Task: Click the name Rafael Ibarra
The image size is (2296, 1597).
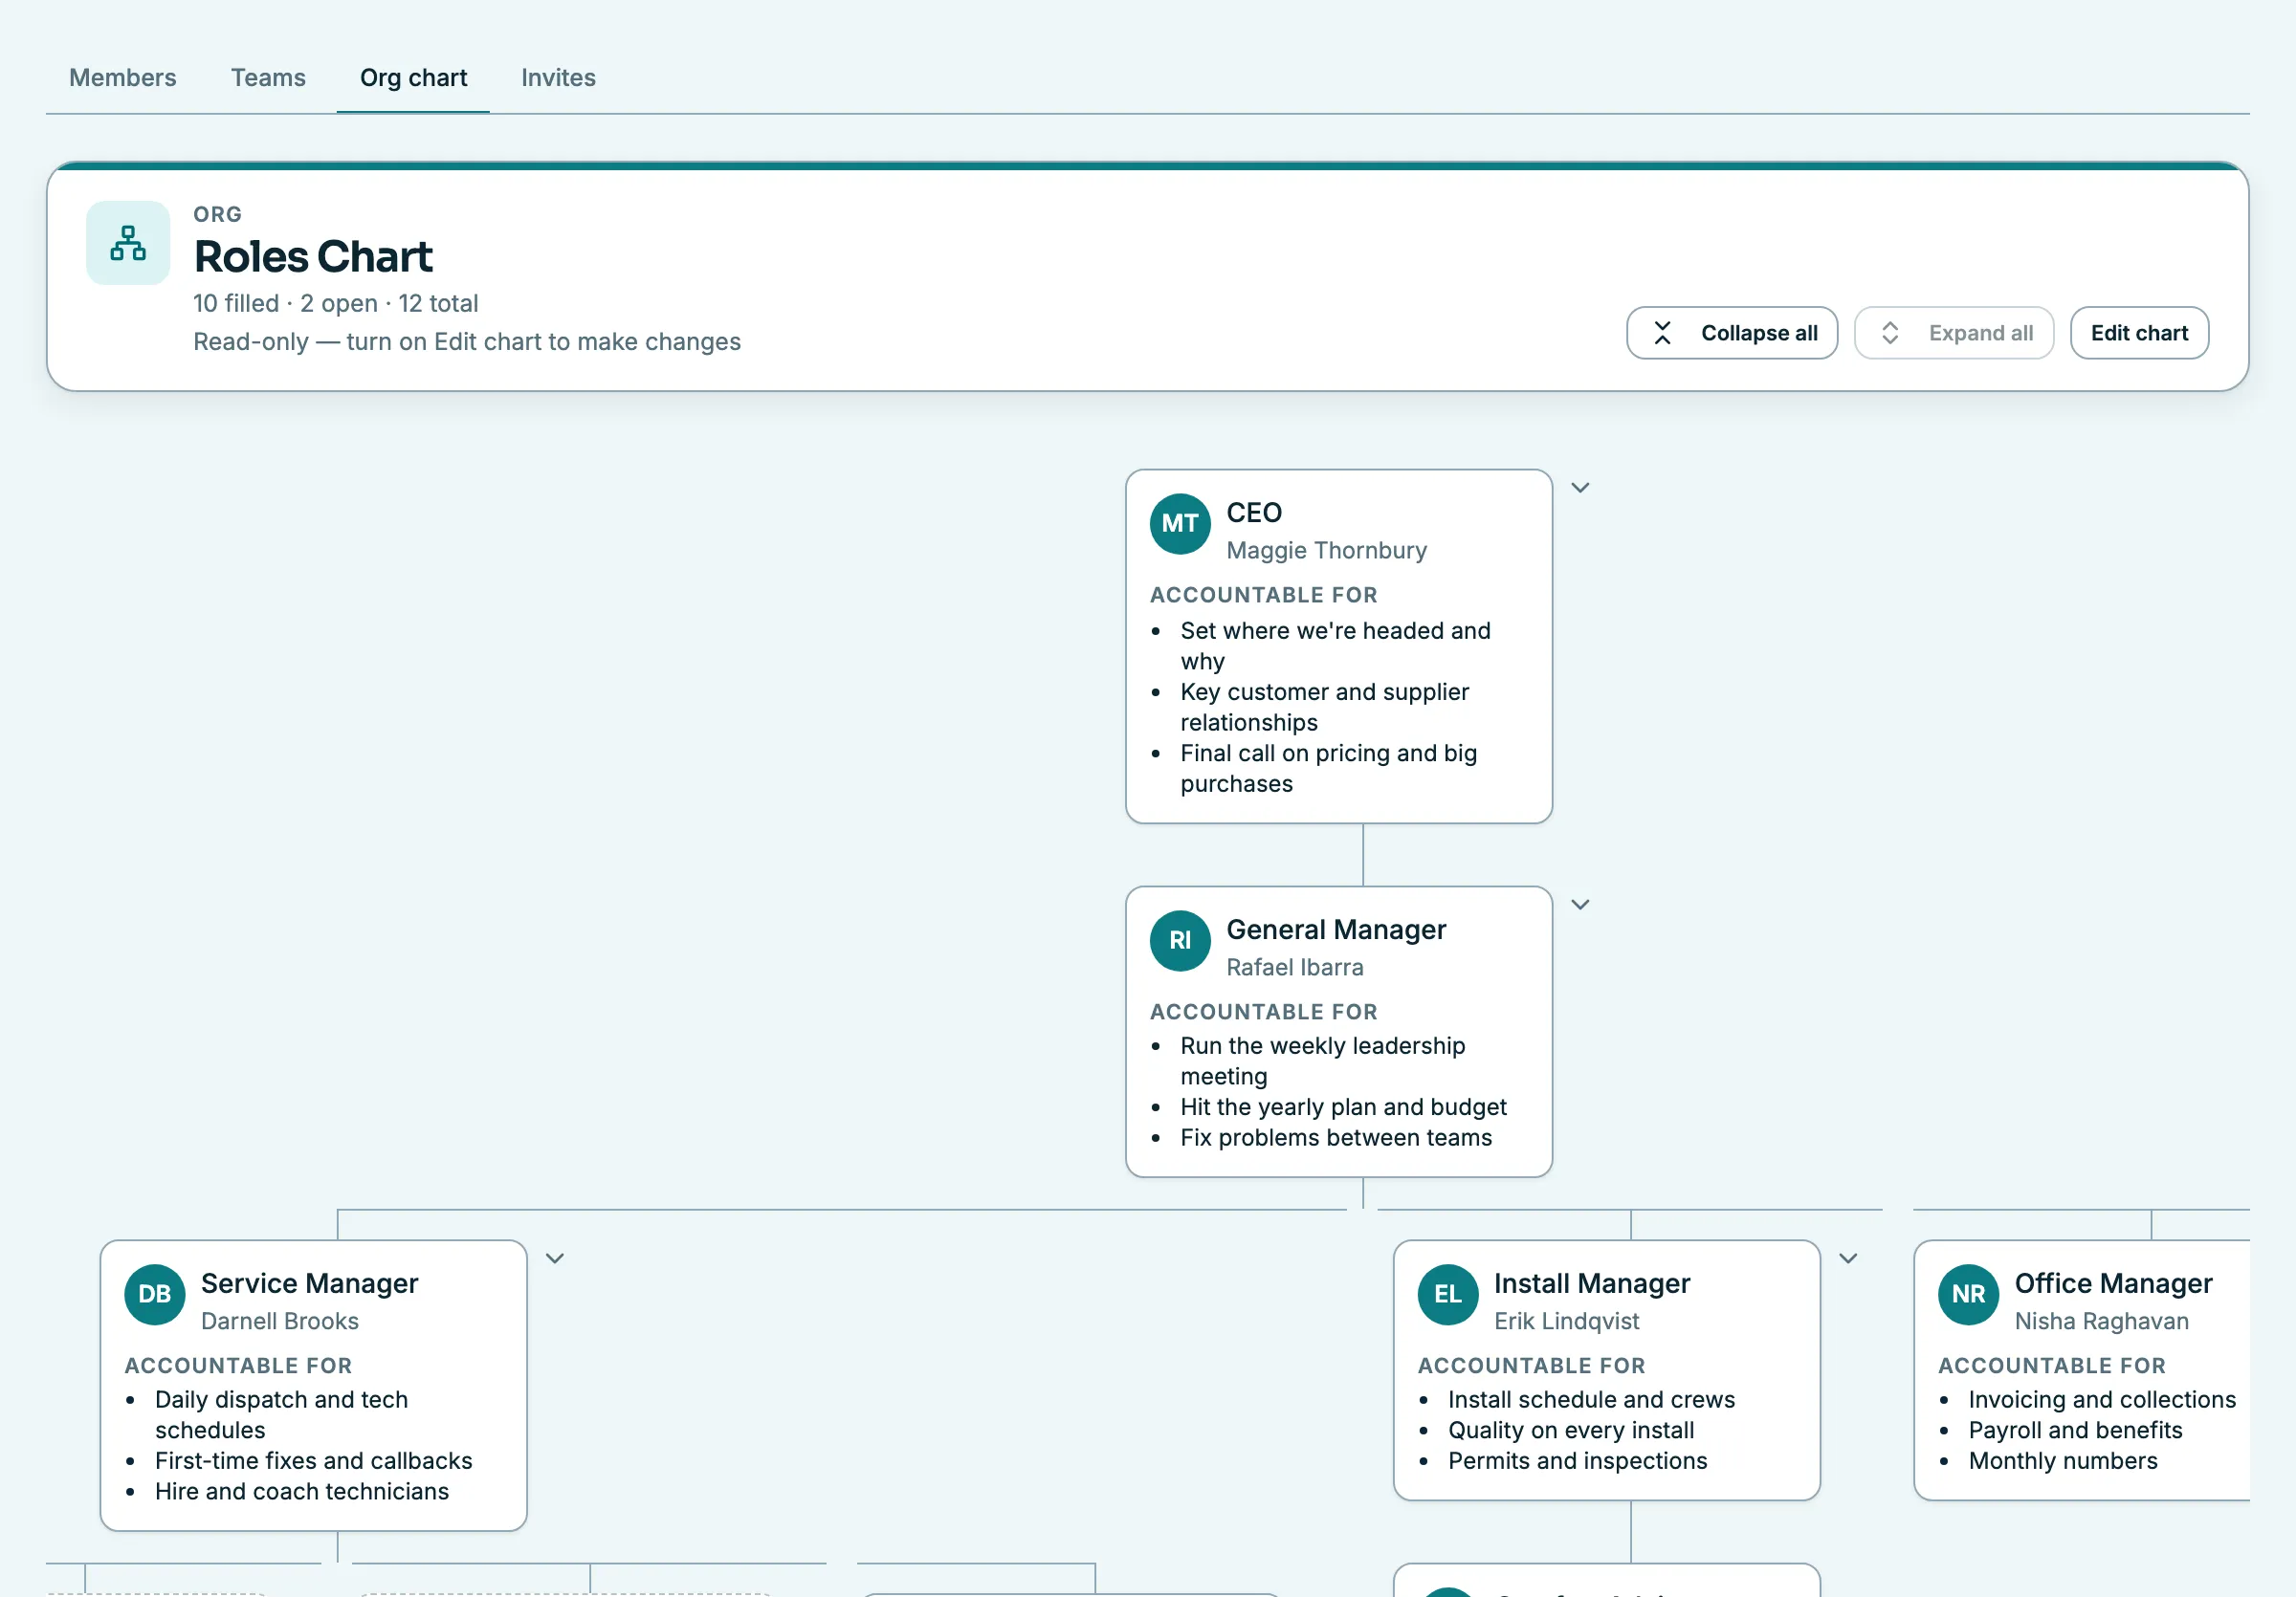Action: [x=1294, y=968]
